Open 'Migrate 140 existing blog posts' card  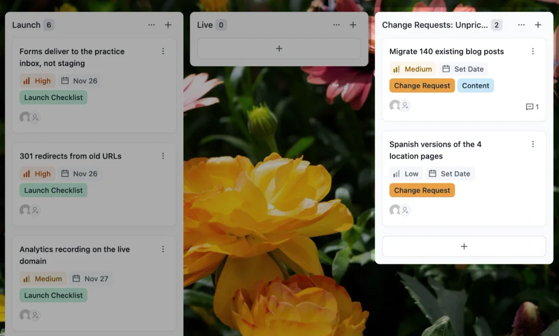coord(447,51)
